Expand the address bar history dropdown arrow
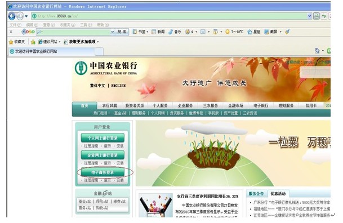The width and height of the screenshot is (343, 223). point(309,16)
